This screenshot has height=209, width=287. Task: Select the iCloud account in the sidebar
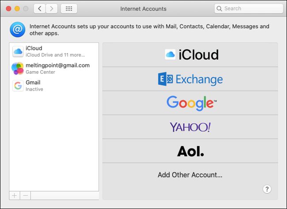[x=54, y=51]
